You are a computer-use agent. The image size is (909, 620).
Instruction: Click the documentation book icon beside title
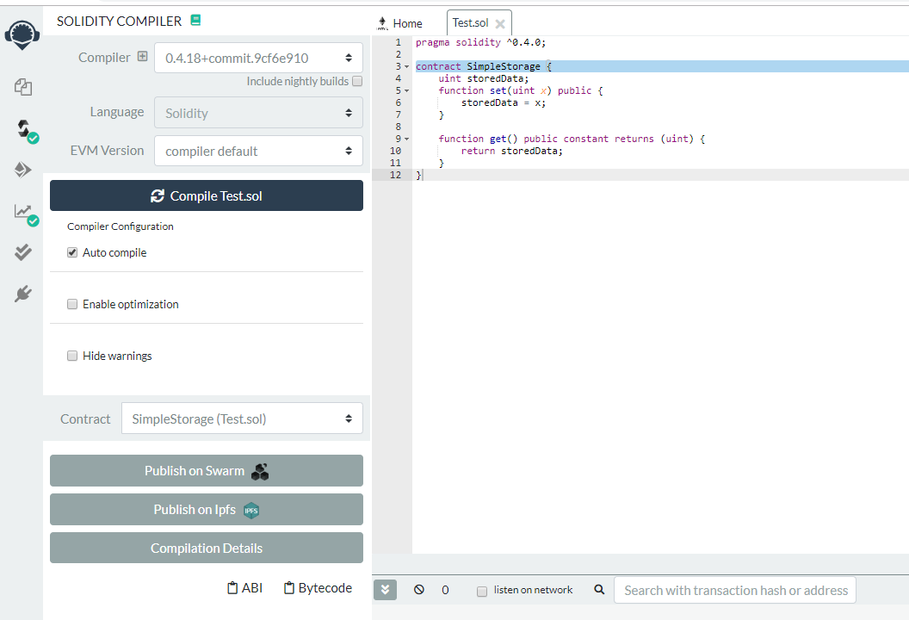(x=196, y=21)
